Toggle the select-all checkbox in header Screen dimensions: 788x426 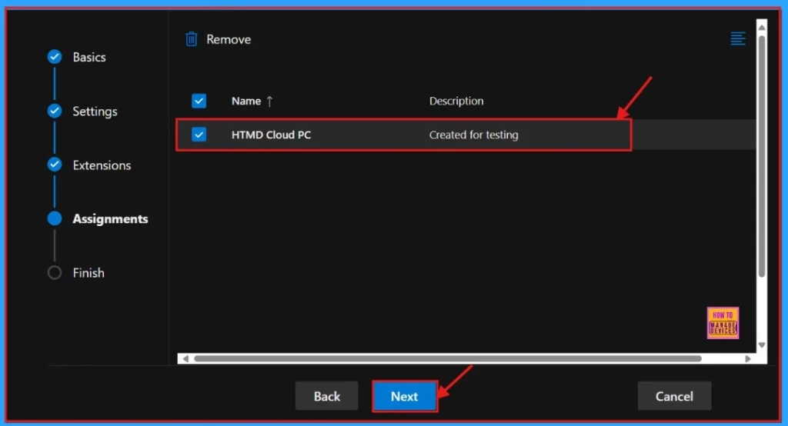click(199, 101)
